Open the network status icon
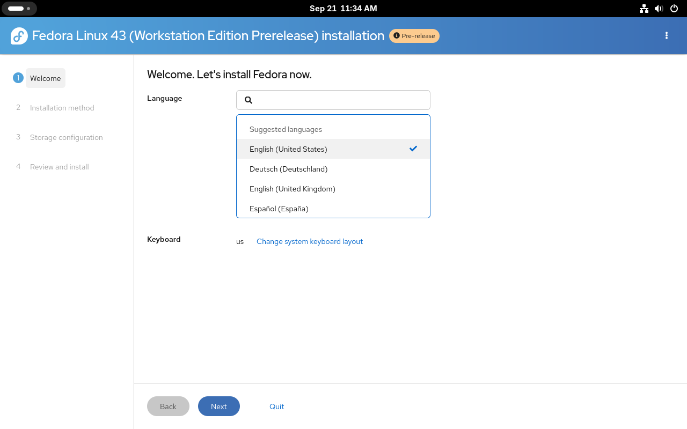The width and height of the screenshot is (687, 429). tap(644, 9)
